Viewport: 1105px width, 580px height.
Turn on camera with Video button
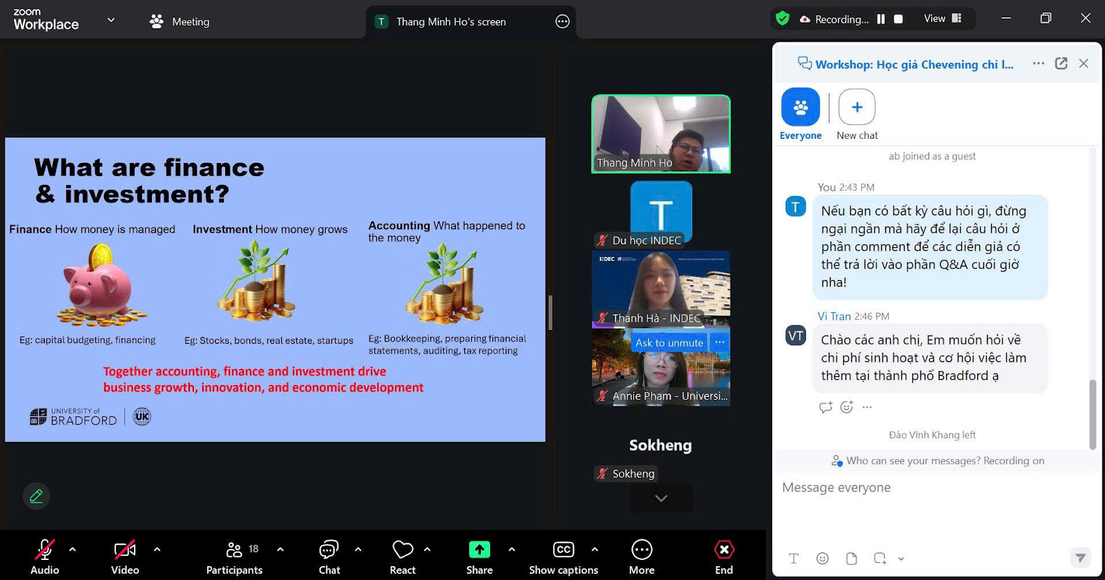click(124, 550)
